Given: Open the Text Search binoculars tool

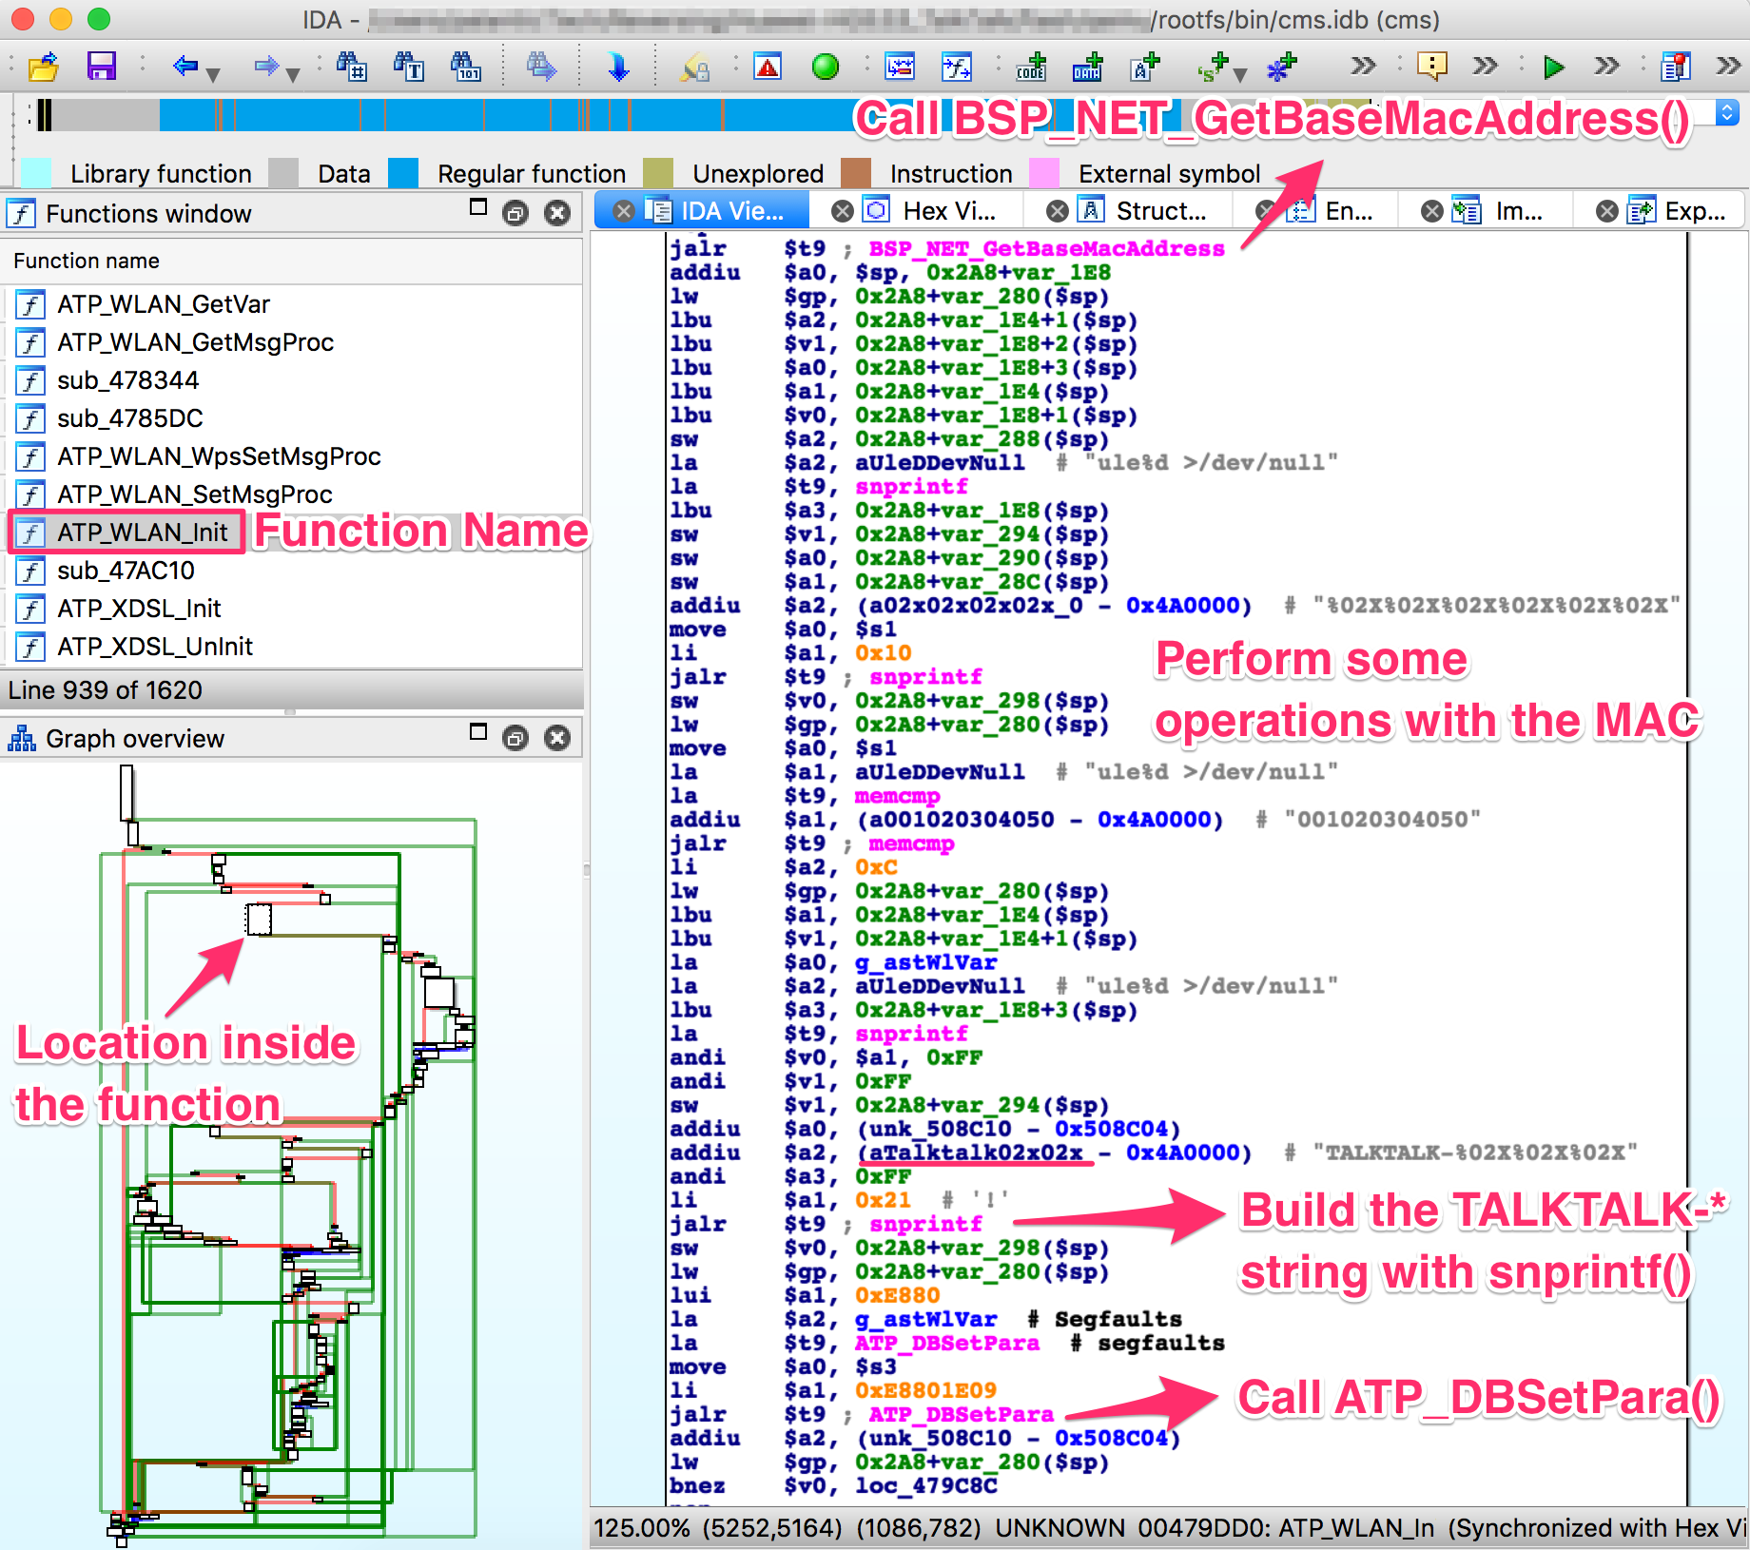Looking at the screenshot, I should [410, 67].
